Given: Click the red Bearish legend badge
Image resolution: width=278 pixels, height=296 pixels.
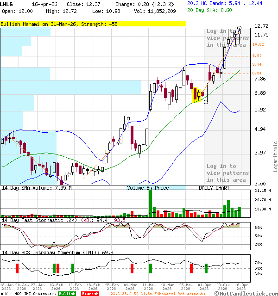Looking at the screenshot, I should 90,294.
